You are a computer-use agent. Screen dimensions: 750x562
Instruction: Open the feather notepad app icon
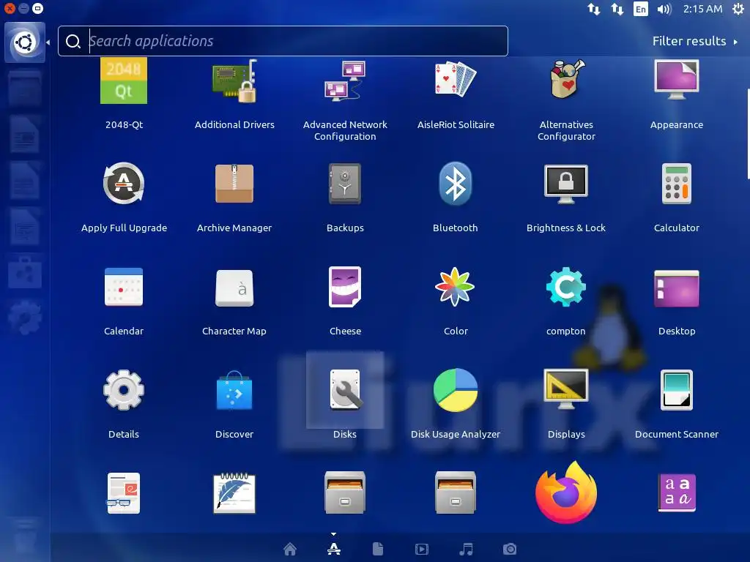234,493
